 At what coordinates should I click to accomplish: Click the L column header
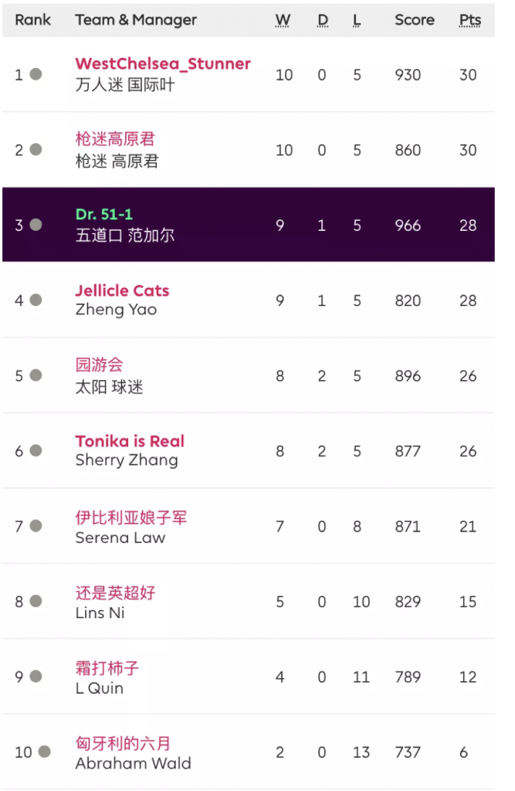[x=357, y=20]
